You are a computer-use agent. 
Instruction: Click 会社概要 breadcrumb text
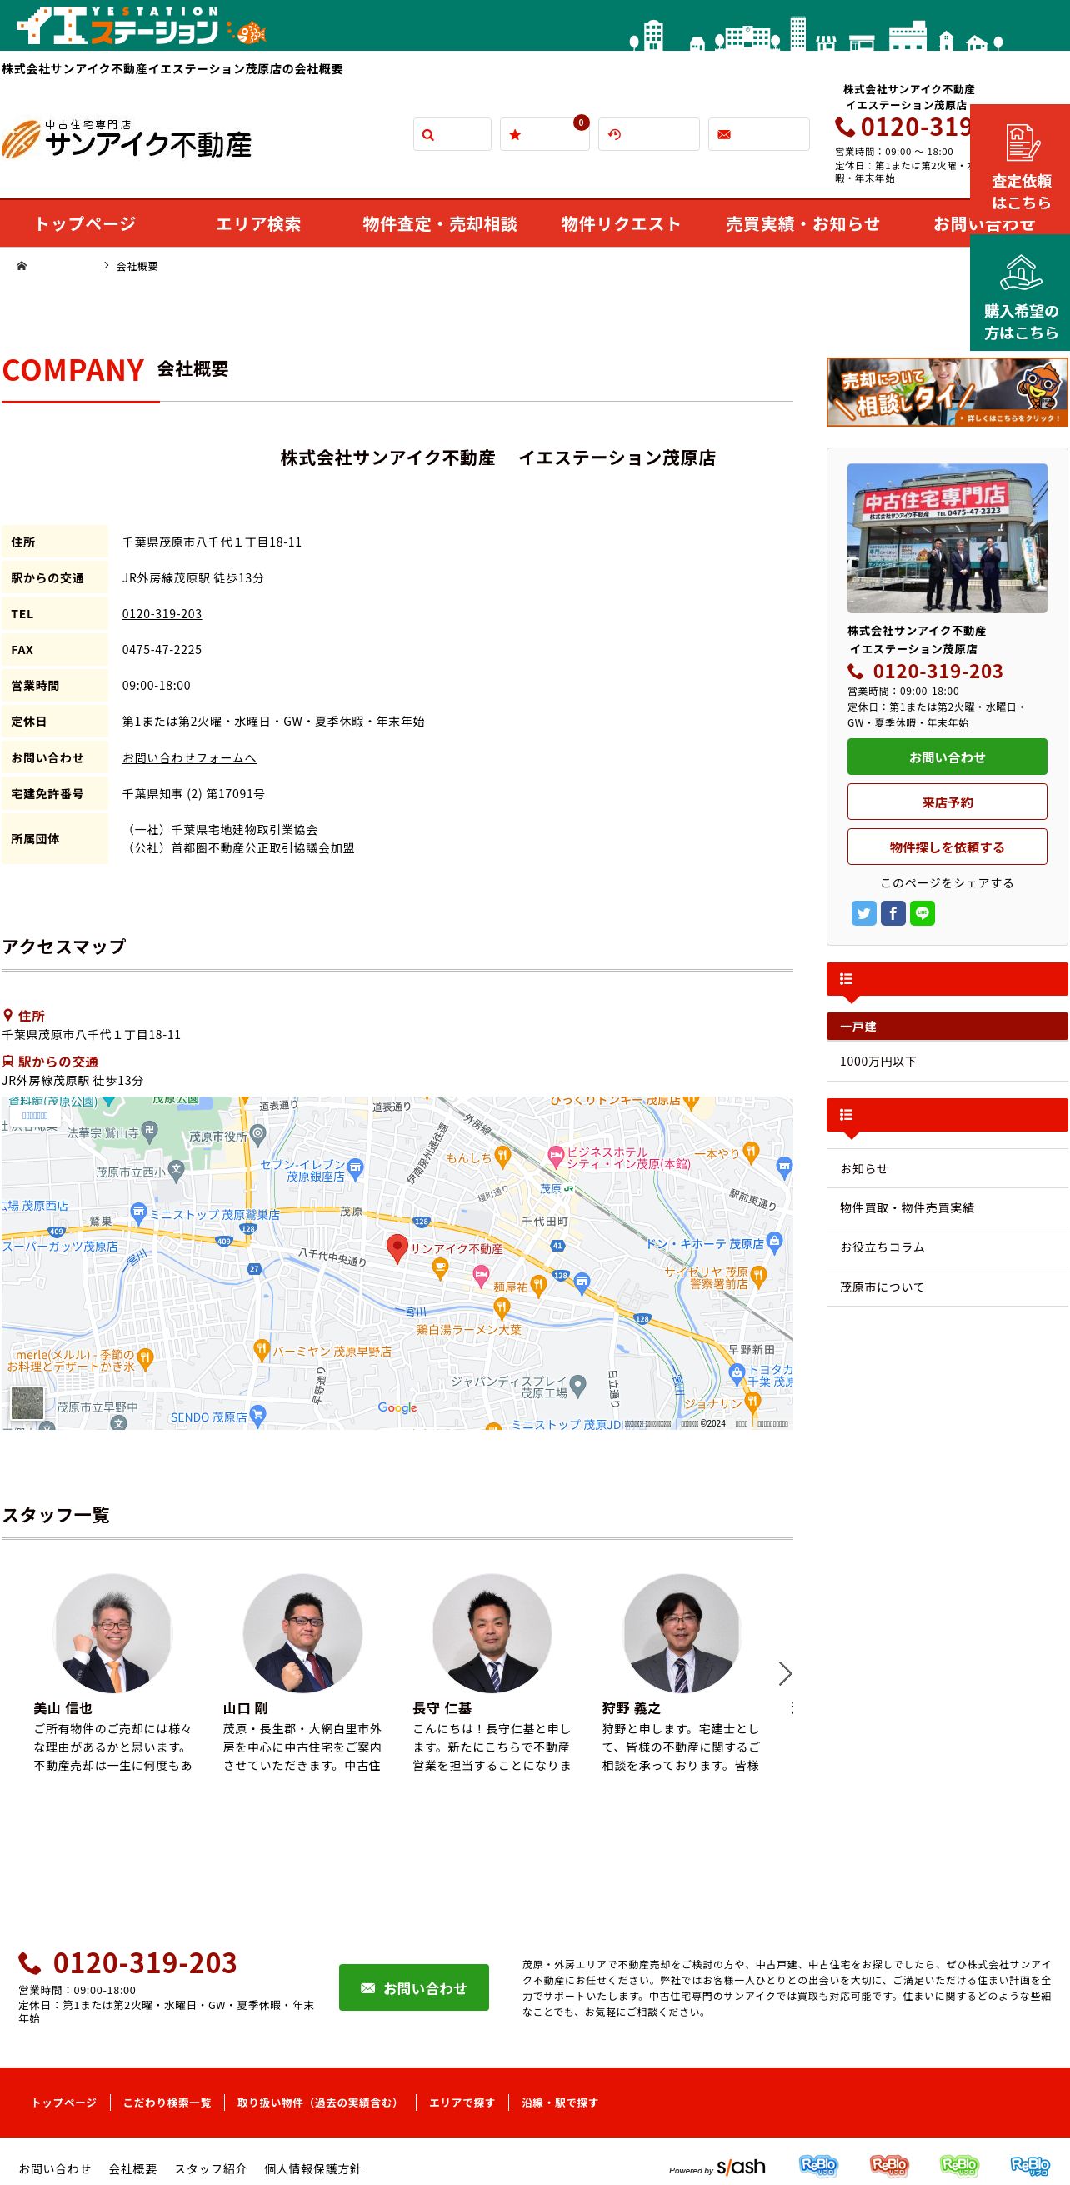coord(137,266)
